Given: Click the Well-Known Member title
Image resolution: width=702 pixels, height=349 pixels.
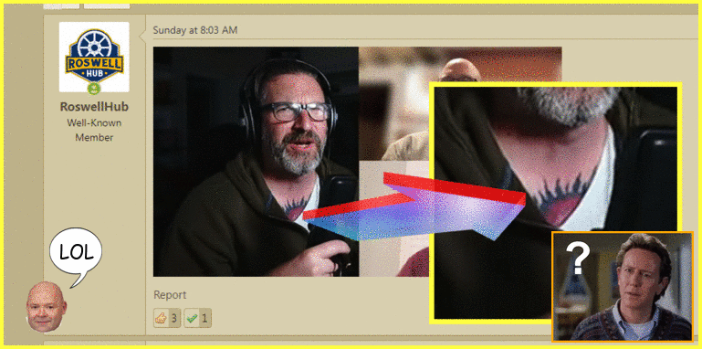Looking at the screenshot, I should (94, 130).
